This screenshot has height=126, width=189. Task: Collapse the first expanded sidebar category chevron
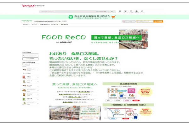click(x=38, y=70)
